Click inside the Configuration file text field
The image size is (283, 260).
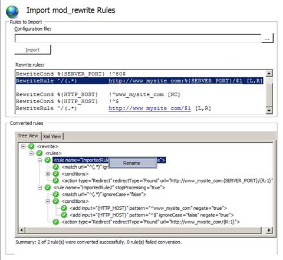click(138, 38)
